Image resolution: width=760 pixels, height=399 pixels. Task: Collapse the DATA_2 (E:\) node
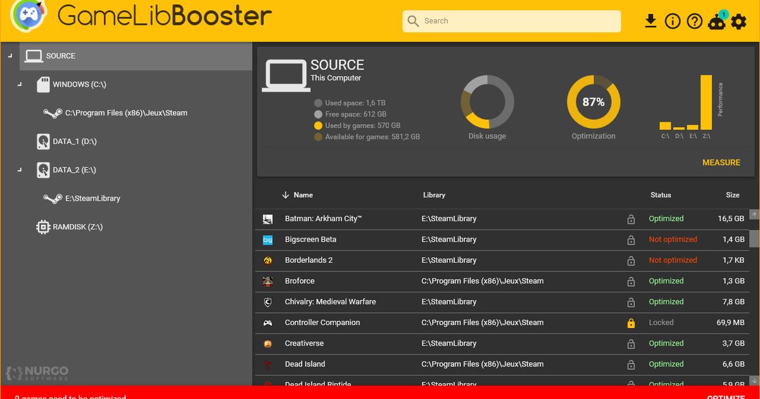click(21, 170)
